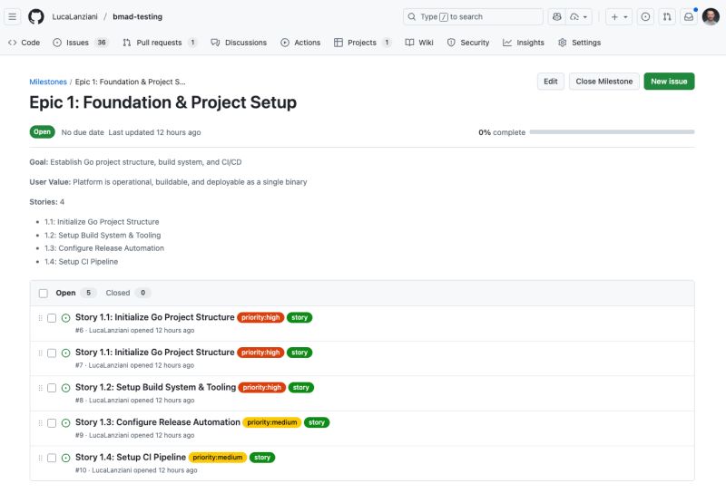Click the Type to search field
This screenshot has height=493, width=726.
point(473,16)
